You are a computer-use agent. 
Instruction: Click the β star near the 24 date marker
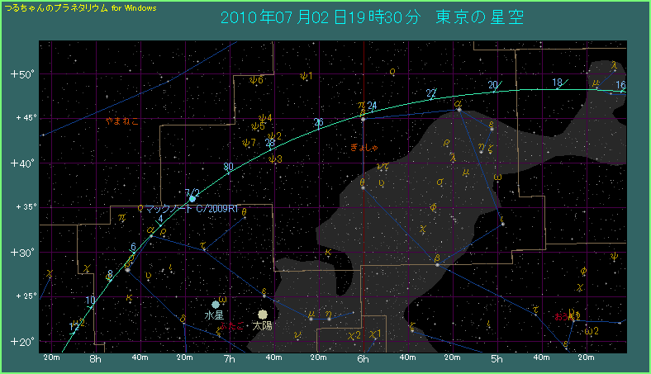coord(363,119)
